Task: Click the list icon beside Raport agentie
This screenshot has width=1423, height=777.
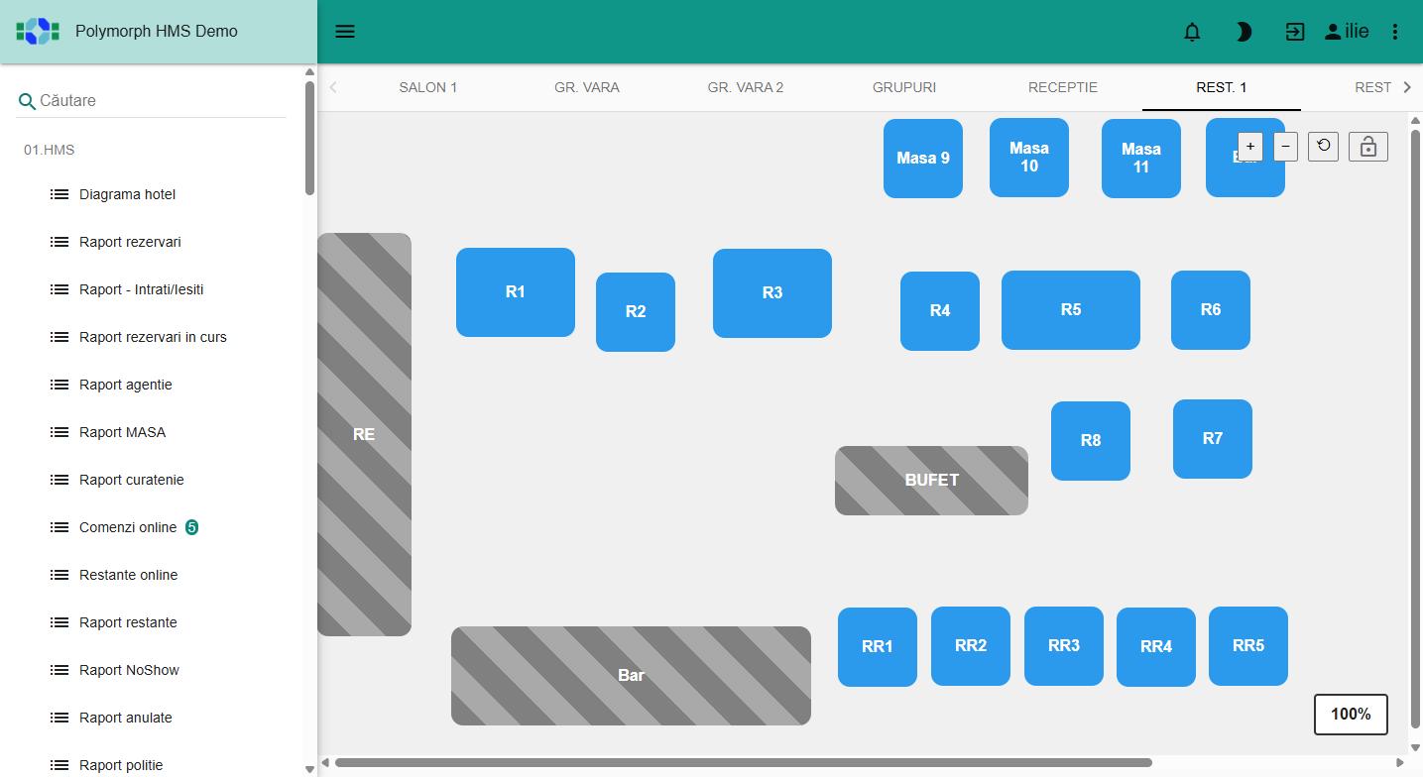Action: coord(59,385)
